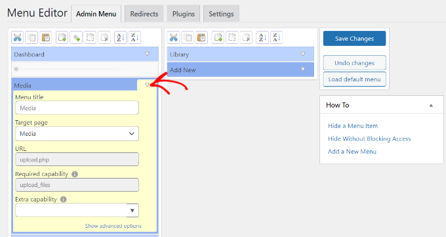This screenshot has height=237, width=446.
Task: Select the Add New submenu row
Action: [x=241, y=70]
